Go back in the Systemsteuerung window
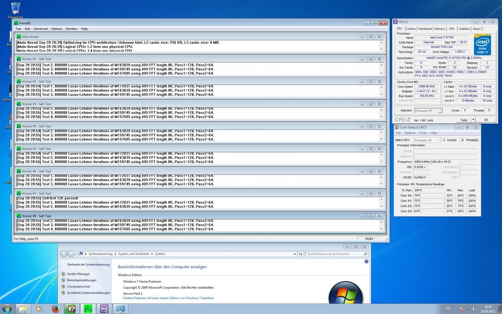Screen dimensions: 502x314 pos(64,254)
